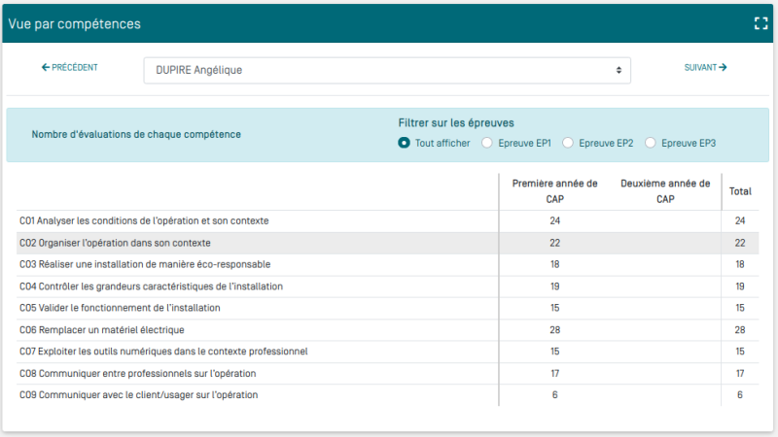Select row C08 Communiquer entre professionnels

(x=137, y=373)
